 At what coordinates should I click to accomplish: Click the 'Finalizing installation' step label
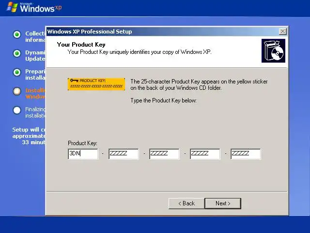pos(35,112)
